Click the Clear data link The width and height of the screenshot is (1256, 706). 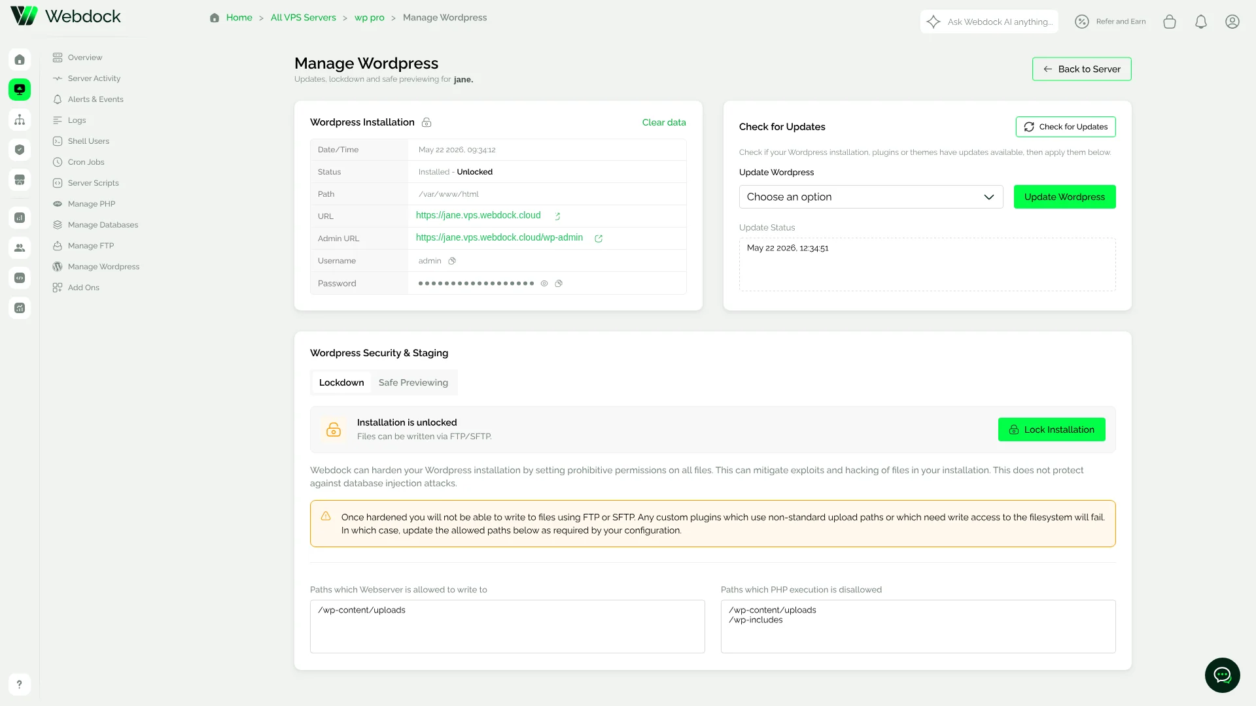click(664, 122)
